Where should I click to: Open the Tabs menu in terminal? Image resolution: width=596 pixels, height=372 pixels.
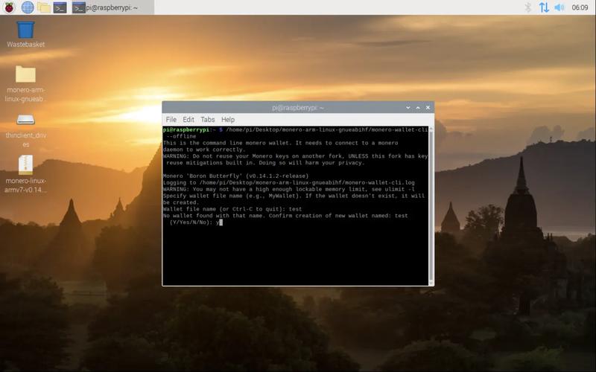(208, 119)
